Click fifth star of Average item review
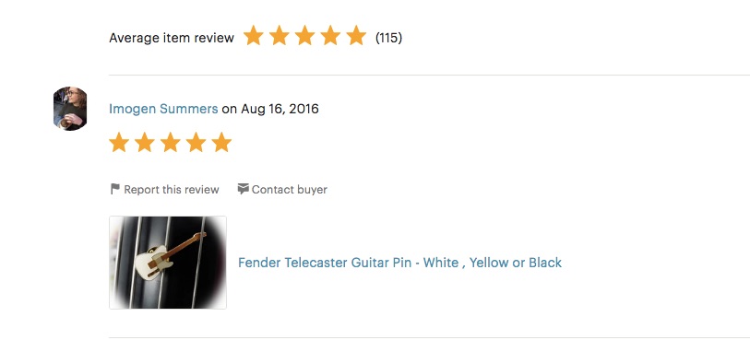750x340 pixels. pos(356,36)
